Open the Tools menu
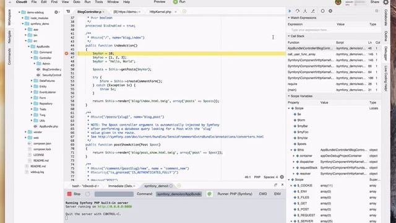 (x=99, y=2)
